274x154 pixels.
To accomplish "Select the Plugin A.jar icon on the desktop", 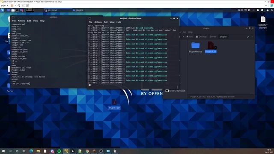I will coord(114,104).
